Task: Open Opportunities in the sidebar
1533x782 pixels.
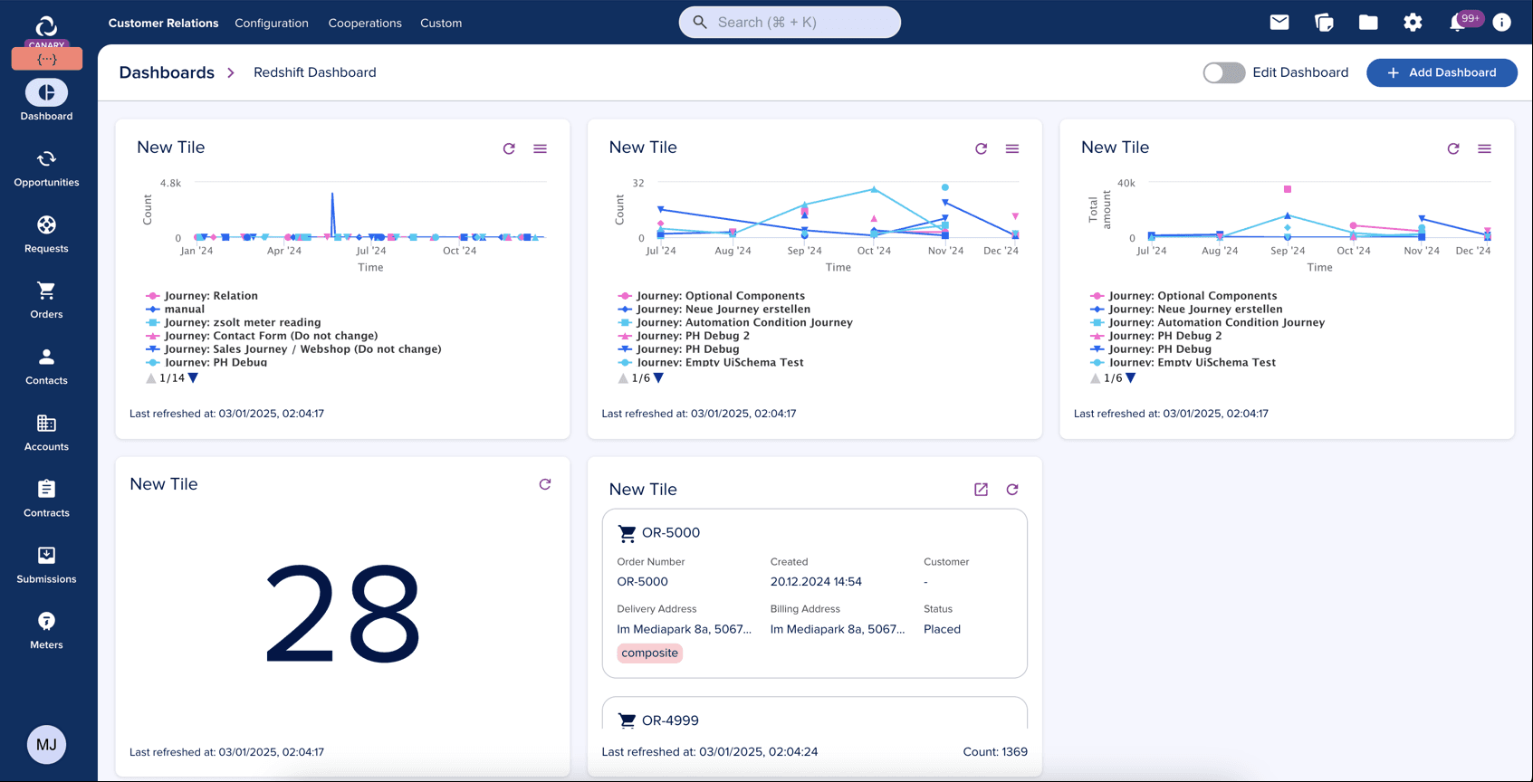Action: pos(46,168)
